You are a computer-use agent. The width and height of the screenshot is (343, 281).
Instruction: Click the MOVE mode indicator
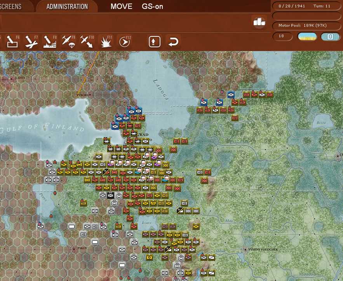122,6
